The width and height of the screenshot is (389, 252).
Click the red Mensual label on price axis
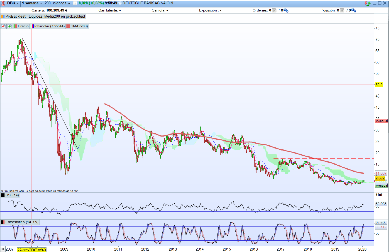381,121
